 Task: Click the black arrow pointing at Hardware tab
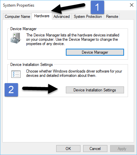(x=68, y=9)
